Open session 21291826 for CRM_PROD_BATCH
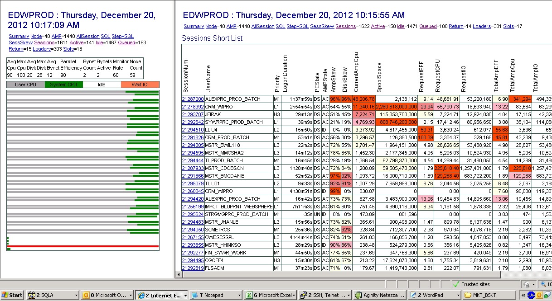 193,137
